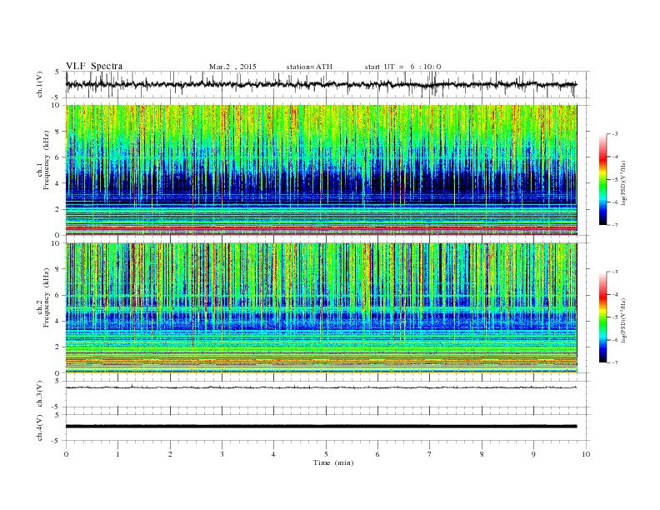The image size is (660, 510).
Task: Click inside the ch.2 spectrogram panel
Action: (x=322, y=307)
